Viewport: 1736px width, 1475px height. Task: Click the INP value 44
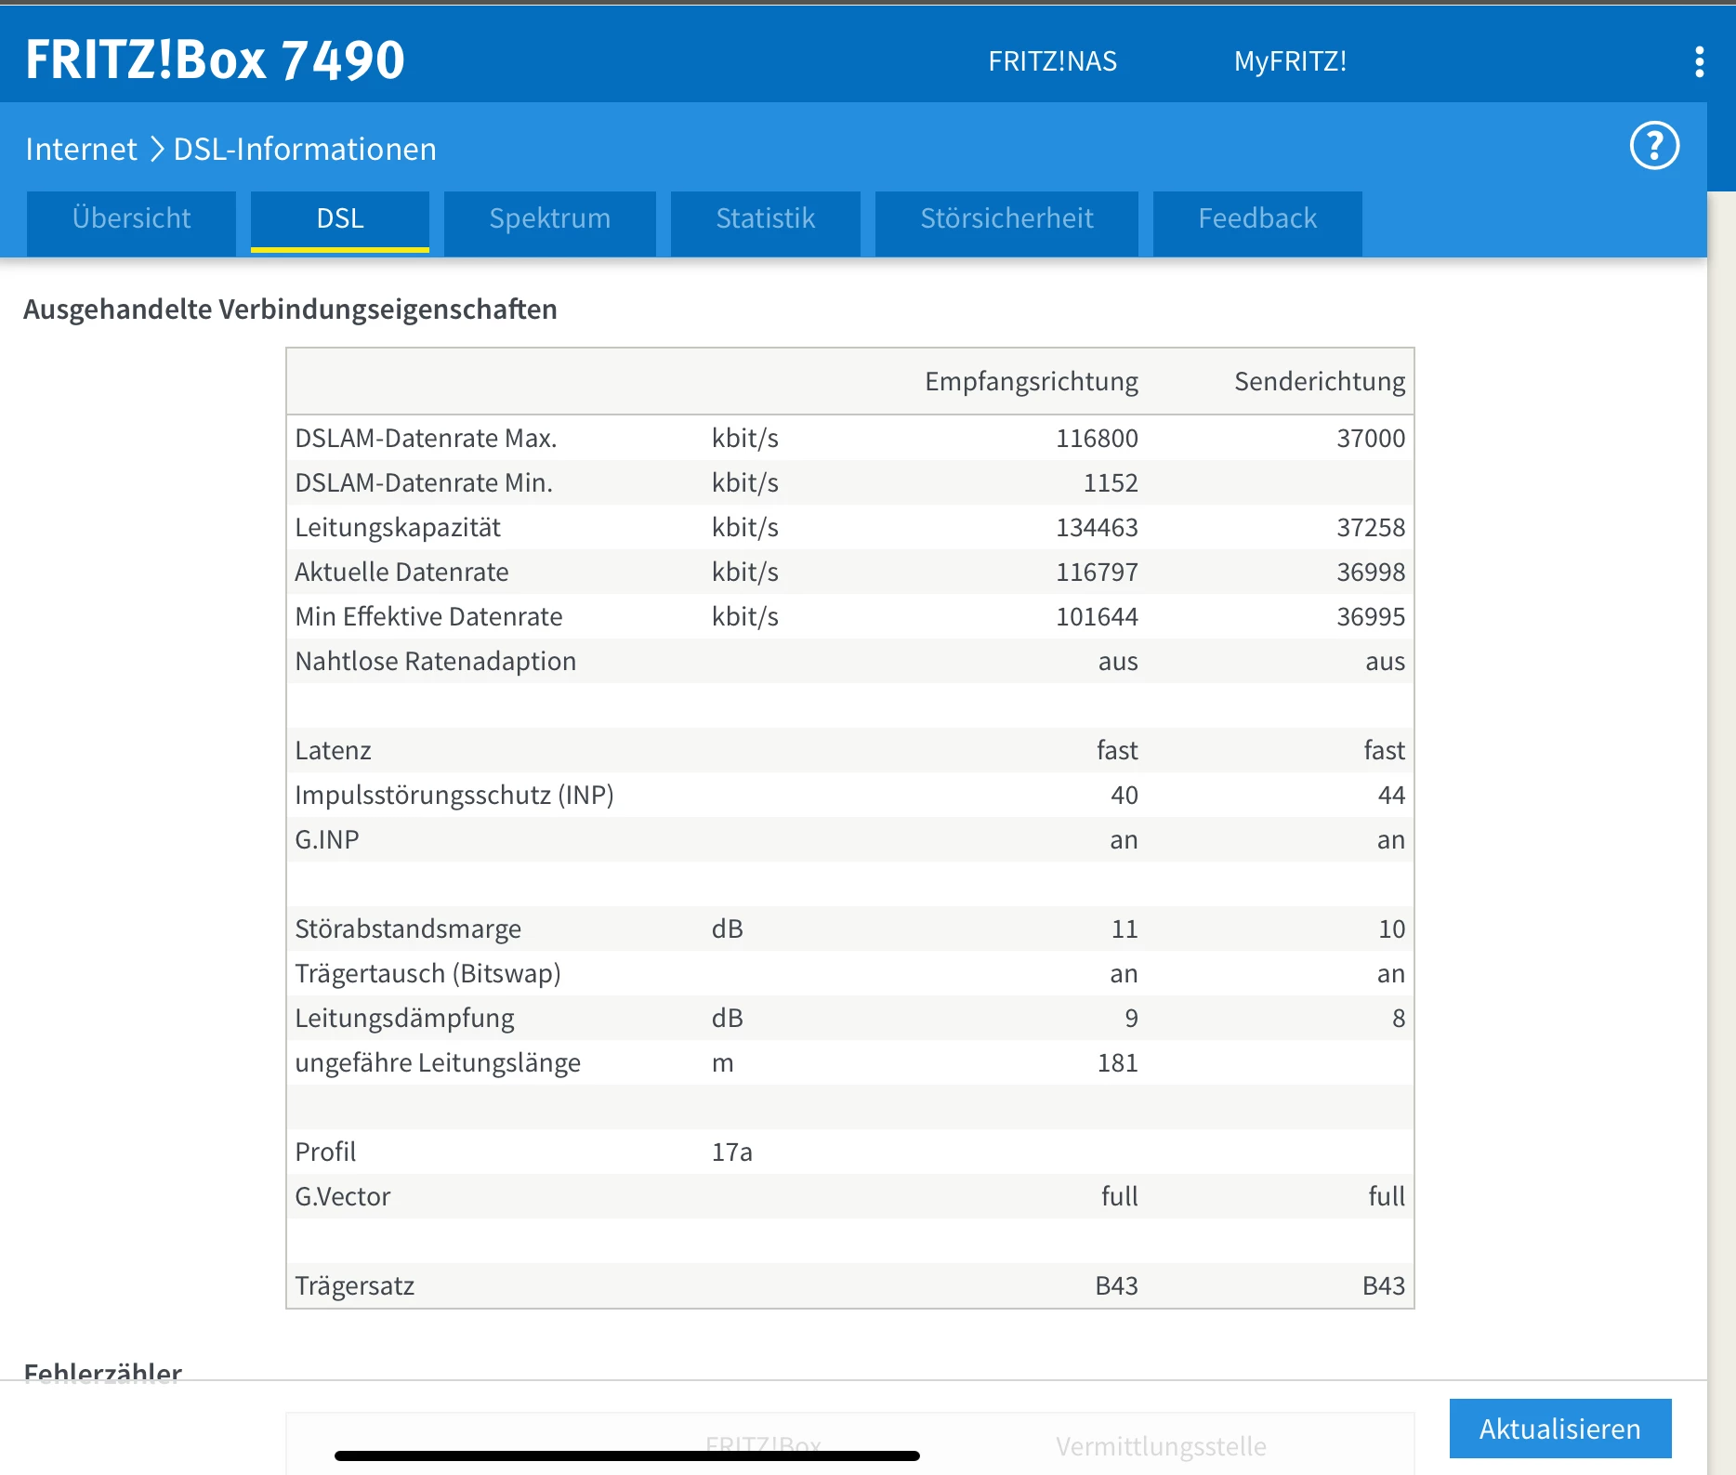tap(1391, 795)
